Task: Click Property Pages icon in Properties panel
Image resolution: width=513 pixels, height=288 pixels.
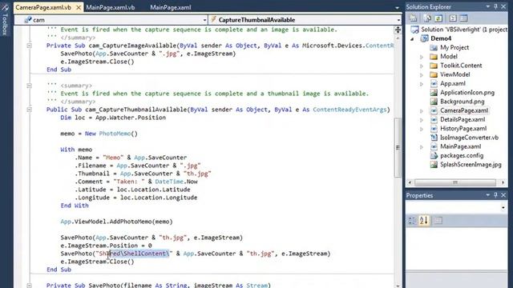Action: point(438,221)
